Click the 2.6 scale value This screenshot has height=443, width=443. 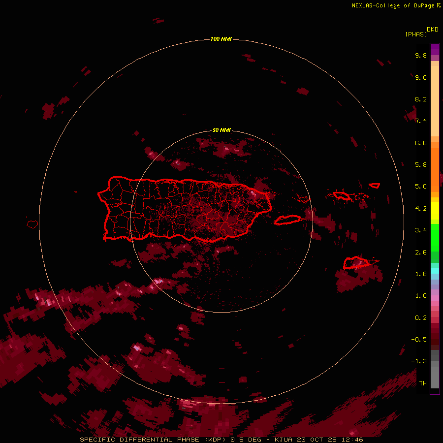coord(421,253)
